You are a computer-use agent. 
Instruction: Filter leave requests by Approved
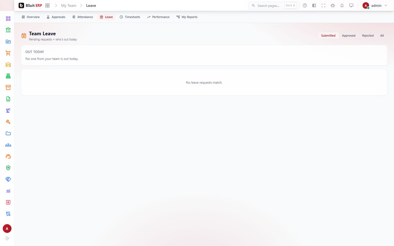point(349,36)
